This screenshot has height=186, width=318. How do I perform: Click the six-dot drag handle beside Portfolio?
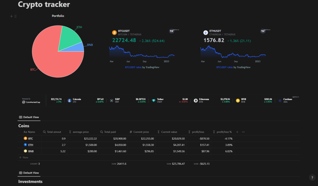click(x=16, y=16)
